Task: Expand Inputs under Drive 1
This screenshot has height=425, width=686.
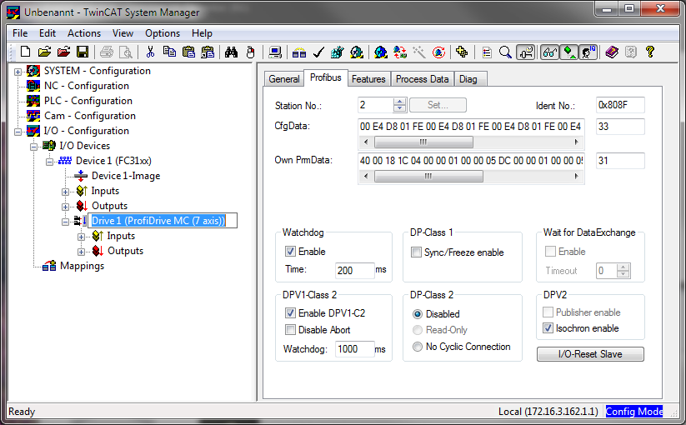Action: coord(81,237)
